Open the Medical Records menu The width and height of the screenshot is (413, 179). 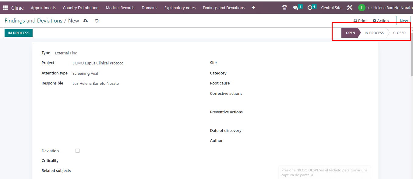[x=120, y=8]
